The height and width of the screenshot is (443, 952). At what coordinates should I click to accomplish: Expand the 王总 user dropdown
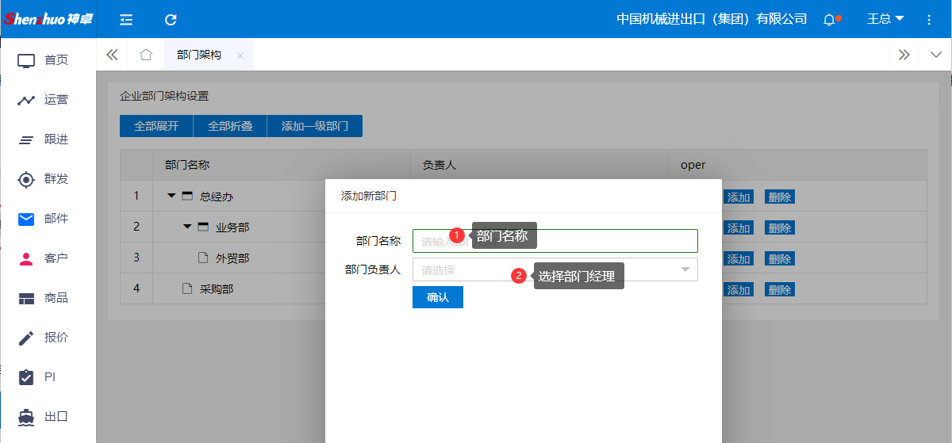(885, 19)
